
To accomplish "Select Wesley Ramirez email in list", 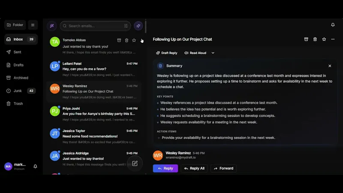I will 93,91.
